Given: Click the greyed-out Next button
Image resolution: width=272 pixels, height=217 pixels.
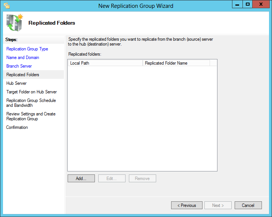Looking at the screenshot, I should [x=218, y=205].
